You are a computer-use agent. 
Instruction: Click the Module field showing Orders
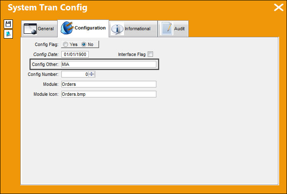[109, 84]
